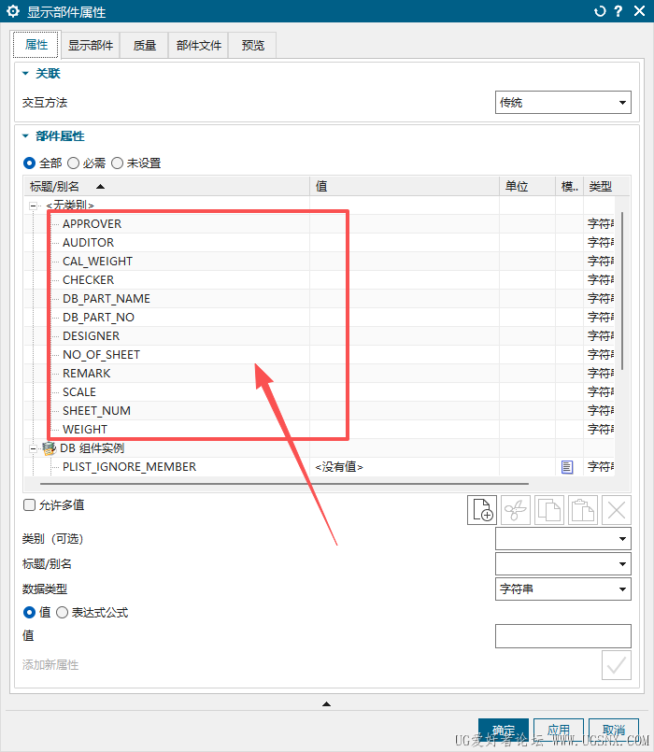
Task: Select the APPROVER attribute row
Action: click(320, 224)
